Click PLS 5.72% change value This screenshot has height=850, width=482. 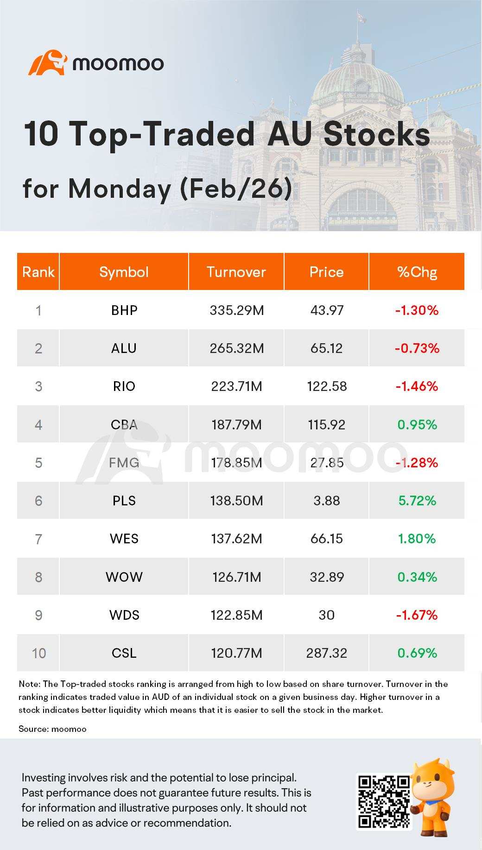point(417,501)
